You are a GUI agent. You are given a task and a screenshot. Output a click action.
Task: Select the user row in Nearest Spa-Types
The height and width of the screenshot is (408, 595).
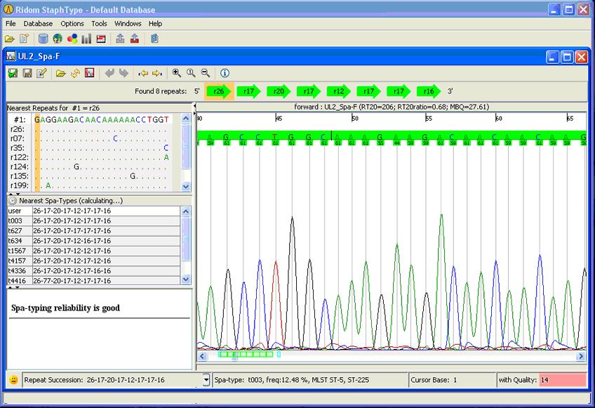(x=93, y=211)
